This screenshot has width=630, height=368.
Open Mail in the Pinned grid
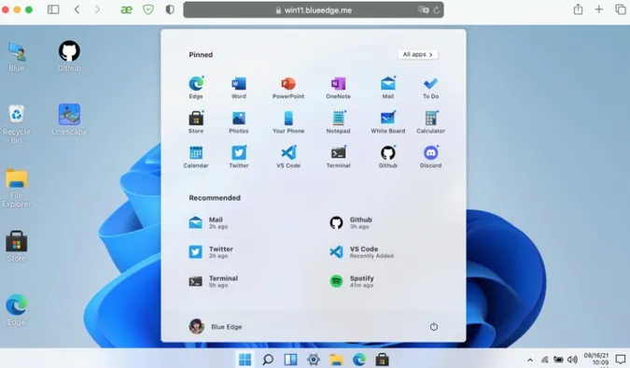(x=387, y=87)
